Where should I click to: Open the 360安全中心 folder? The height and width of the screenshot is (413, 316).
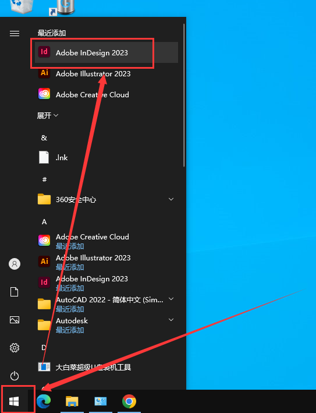click(x=106, y=199)
